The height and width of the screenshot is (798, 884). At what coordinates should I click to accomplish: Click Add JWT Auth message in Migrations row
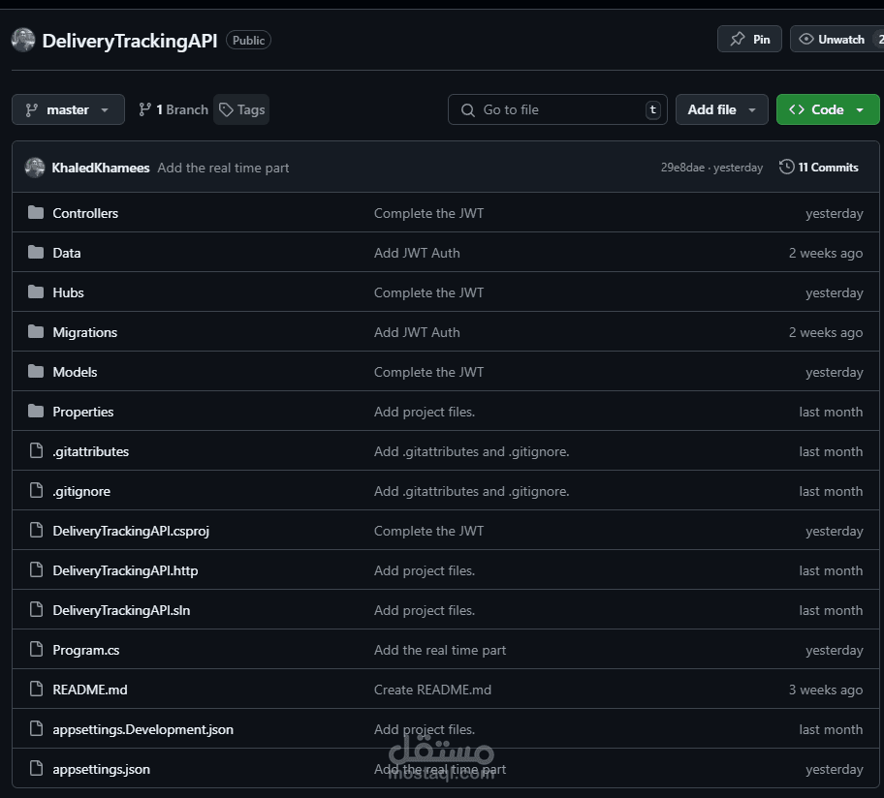pyautogui.click(x=417, y=332)
